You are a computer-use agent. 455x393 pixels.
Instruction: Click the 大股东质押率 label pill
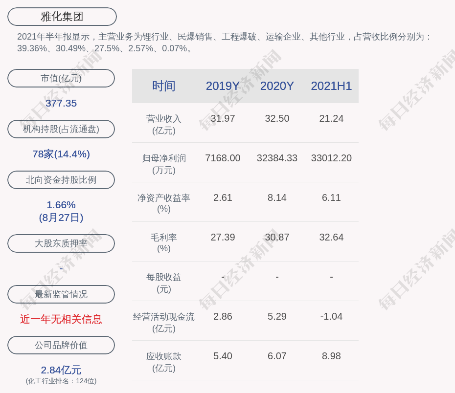(61, 243)
